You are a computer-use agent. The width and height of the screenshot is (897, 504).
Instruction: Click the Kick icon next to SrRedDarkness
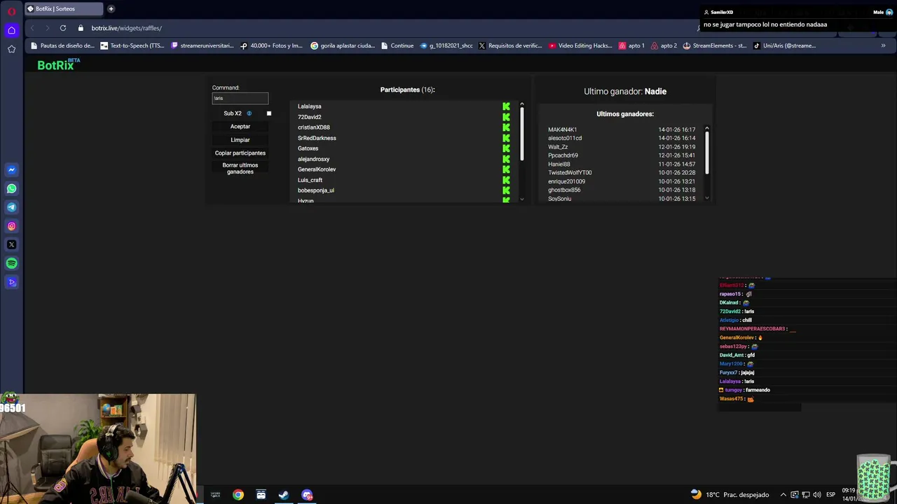[506, 138]
